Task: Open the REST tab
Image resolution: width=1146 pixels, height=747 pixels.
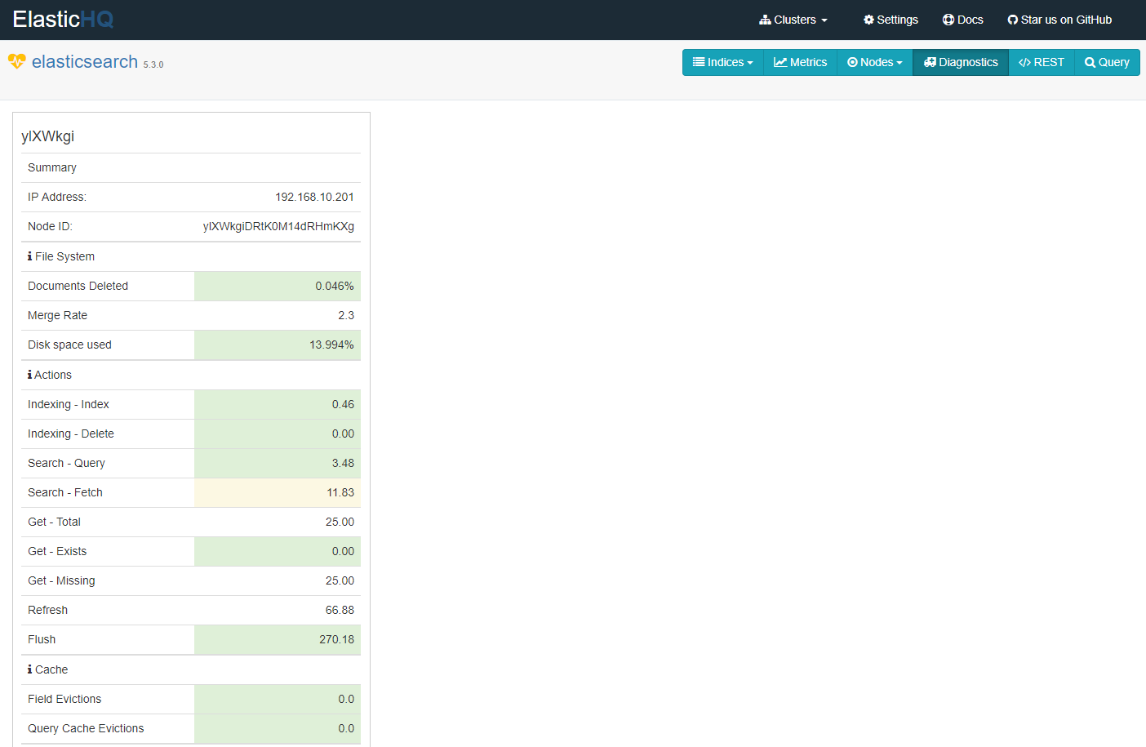Action: coord(1042,62)
